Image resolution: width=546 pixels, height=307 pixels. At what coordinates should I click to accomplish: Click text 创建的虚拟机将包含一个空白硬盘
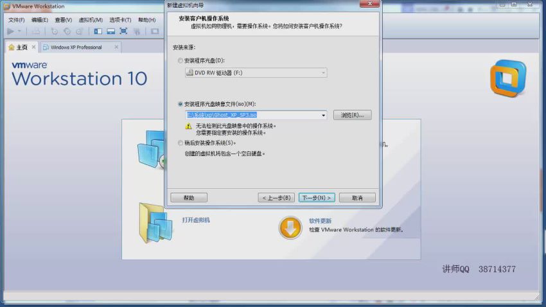pos(225,153)
